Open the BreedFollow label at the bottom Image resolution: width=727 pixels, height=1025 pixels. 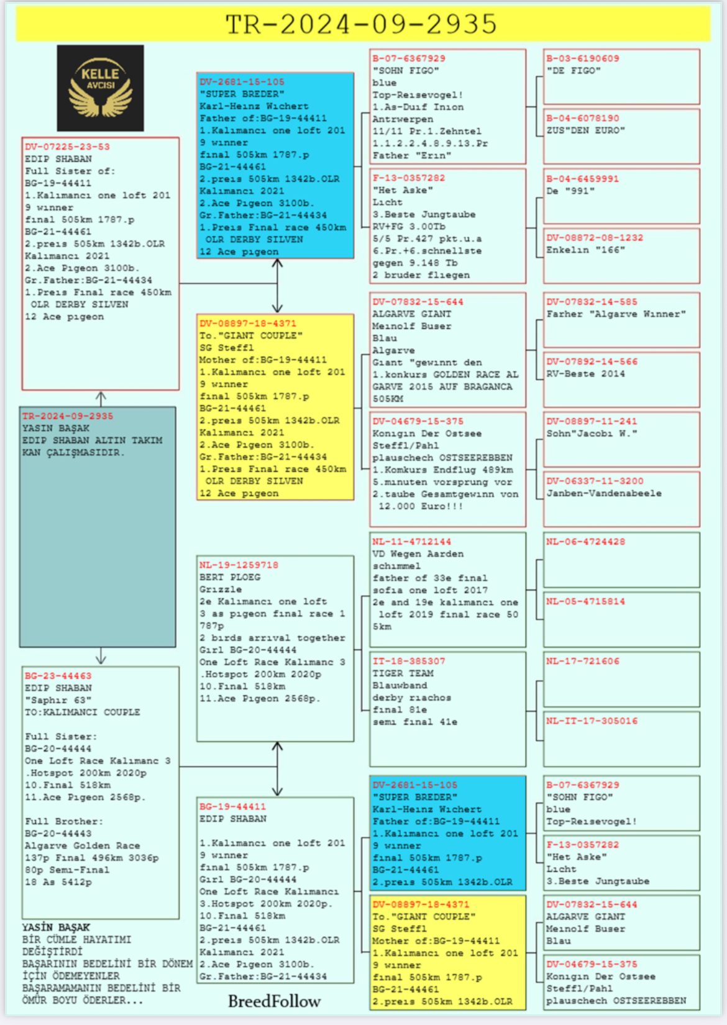point(274,1001)
